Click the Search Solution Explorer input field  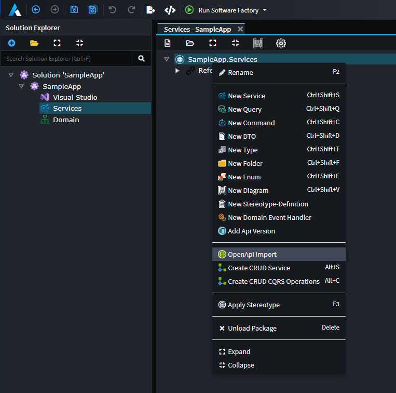tap(66, 59)
